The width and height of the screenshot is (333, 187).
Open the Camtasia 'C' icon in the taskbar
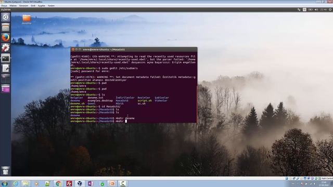tap(123, 183)
